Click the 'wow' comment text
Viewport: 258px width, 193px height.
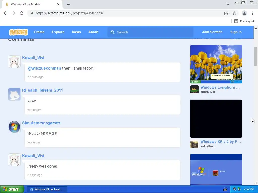click(x=31, y=101)
